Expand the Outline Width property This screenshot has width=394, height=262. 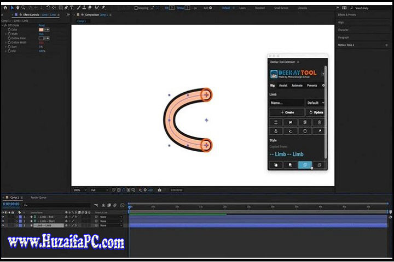click(6, 43)
